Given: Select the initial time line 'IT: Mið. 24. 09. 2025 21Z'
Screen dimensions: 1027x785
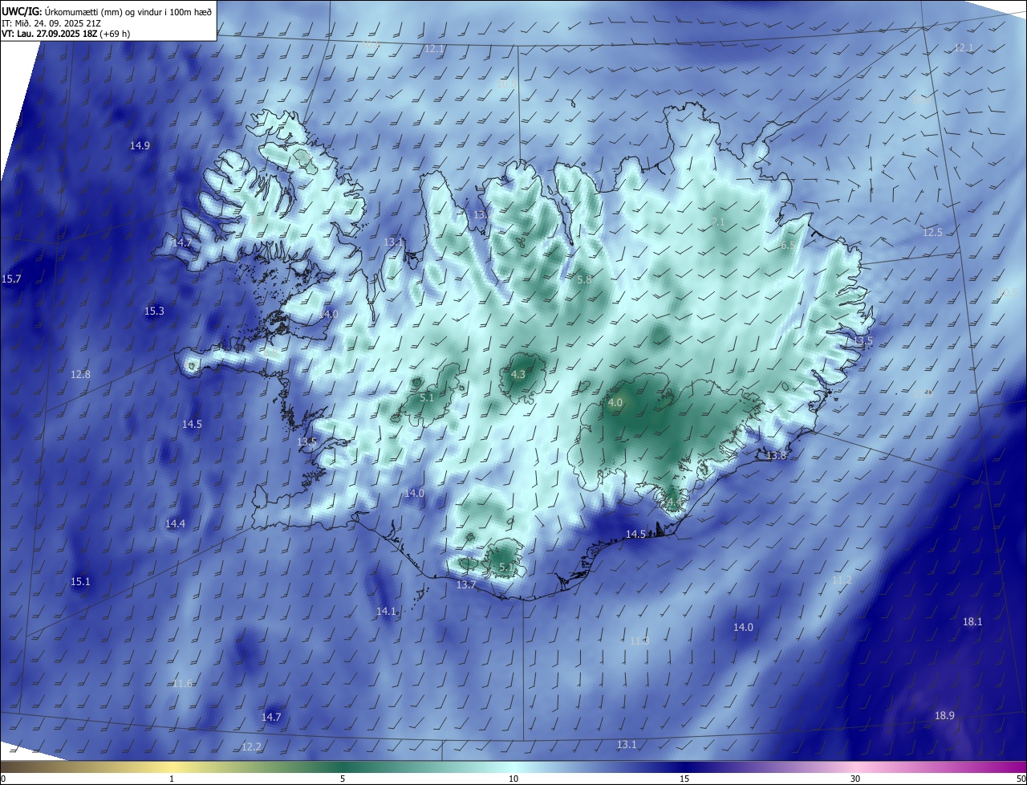Looking at the screenshot, I should (51, 22).
